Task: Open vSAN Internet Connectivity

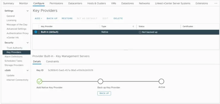Action: (17, 80)
